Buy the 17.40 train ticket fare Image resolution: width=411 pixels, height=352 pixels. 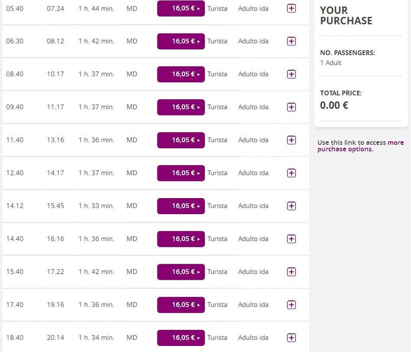(x=181, y=305)
